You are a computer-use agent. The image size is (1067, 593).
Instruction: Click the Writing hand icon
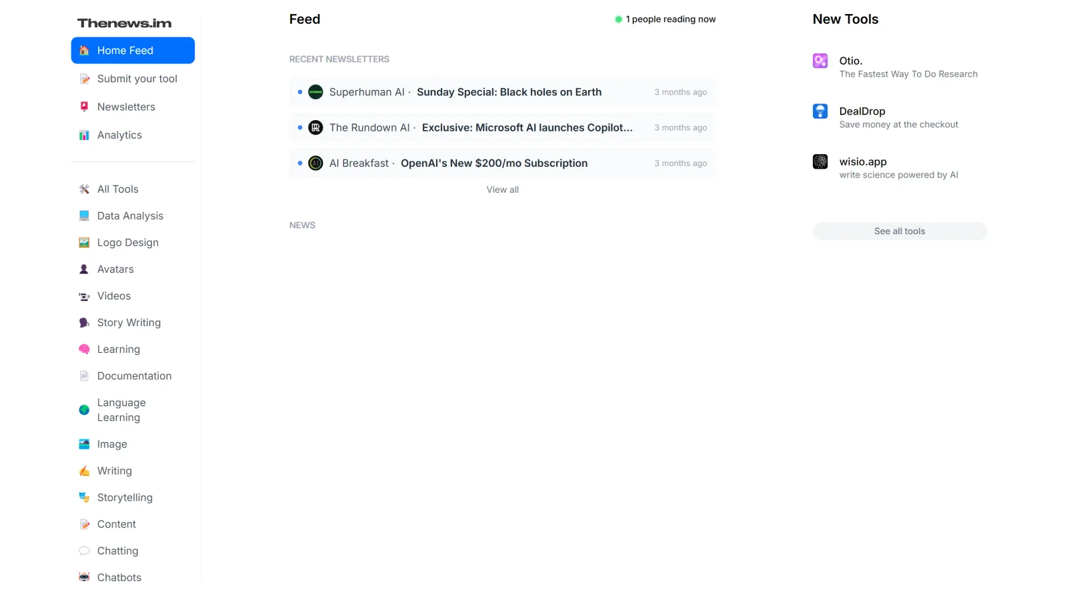pos(84,471)
